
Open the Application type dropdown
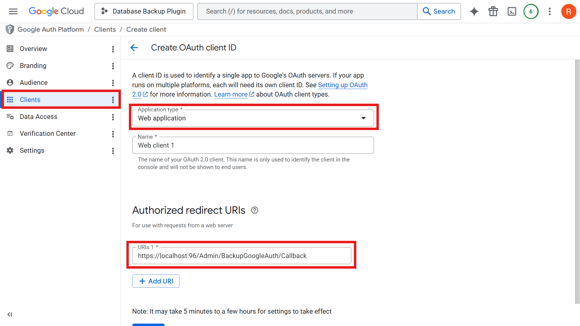[253, 118]
